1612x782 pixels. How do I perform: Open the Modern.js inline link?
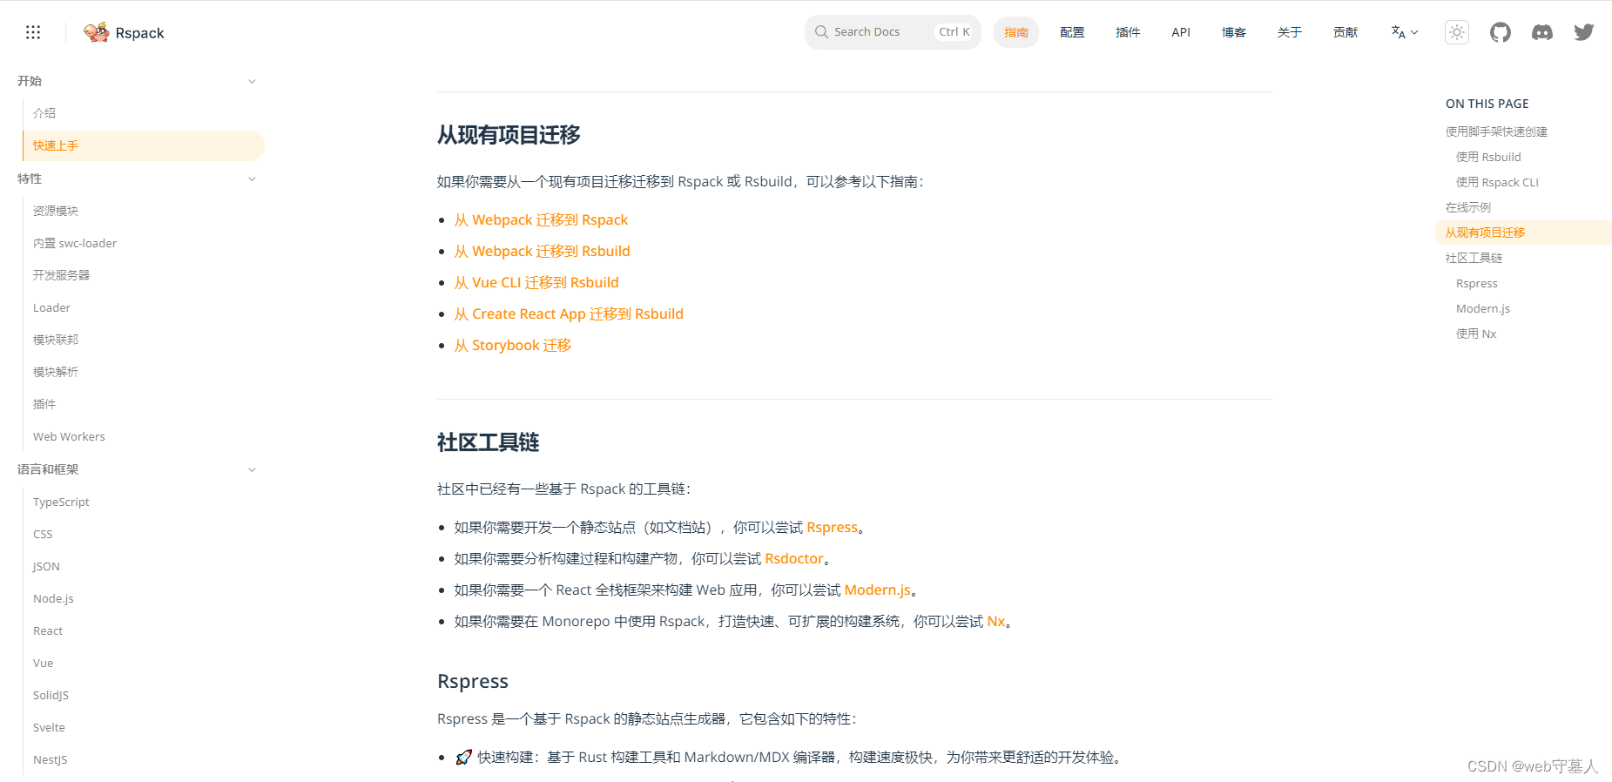pyautogui.click(x=877, y=590)
